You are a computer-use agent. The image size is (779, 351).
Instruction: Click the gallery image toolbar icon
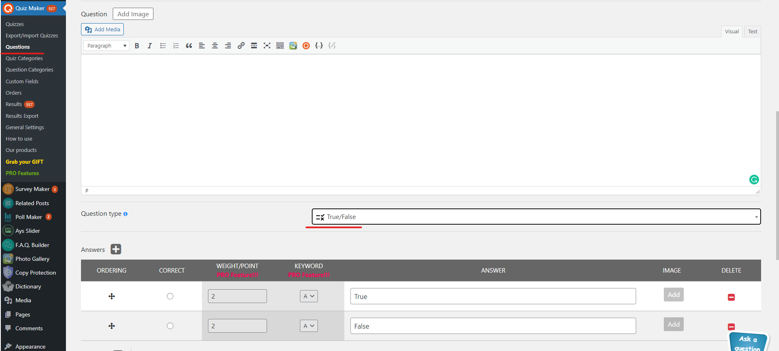pyautogui.click(x=293, y=45)
